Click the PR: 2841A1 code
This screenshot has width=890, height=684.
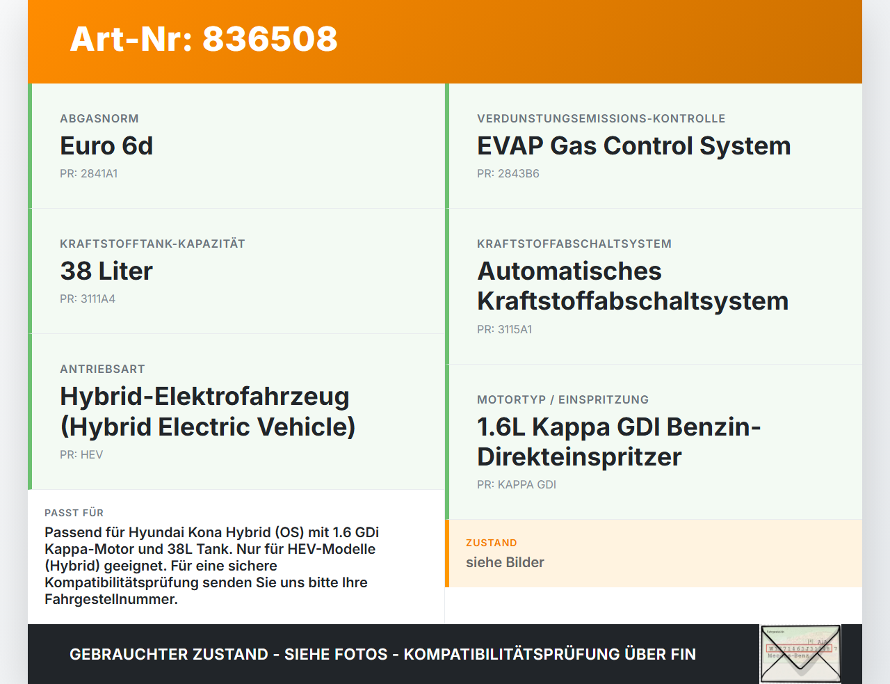89,173
